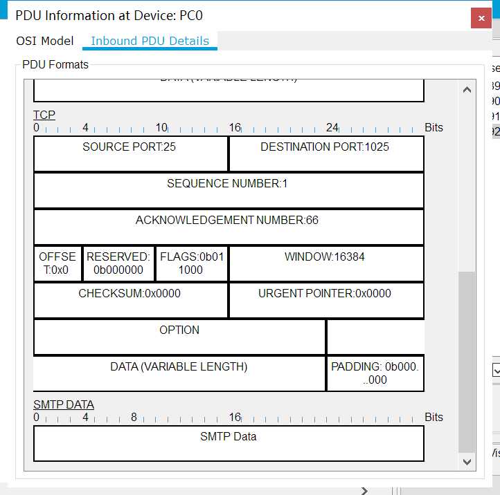This screenshot has height=495, width=500.
Task: Click the ACKNOWLEDGEMENT NUMBER:66 field
Action: coord(229,227)
